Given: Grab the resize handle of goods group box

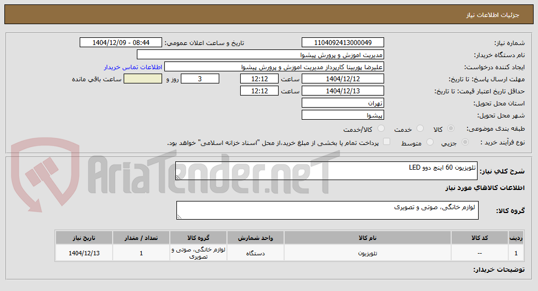Looking at the screenshot, I should point(179,217).
